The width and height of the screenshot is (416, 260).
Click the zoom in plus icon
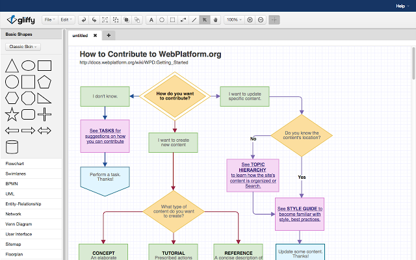[x=250, y=20]
